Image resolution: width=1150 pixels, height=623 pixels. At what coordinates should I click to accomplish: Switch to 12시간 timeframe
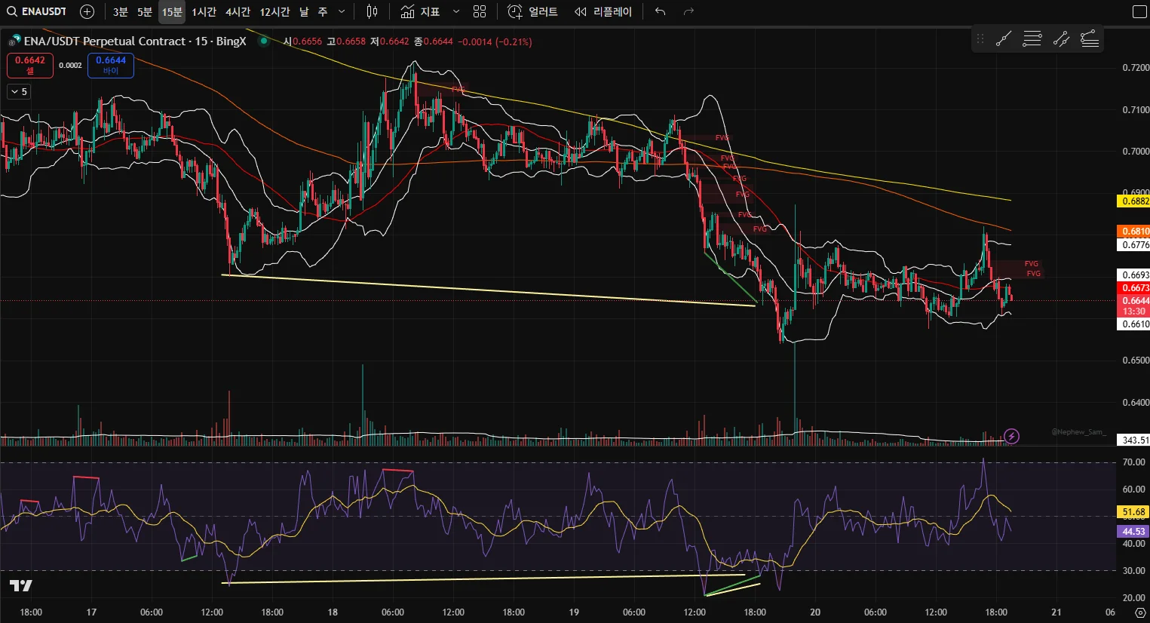pos(274,11)
